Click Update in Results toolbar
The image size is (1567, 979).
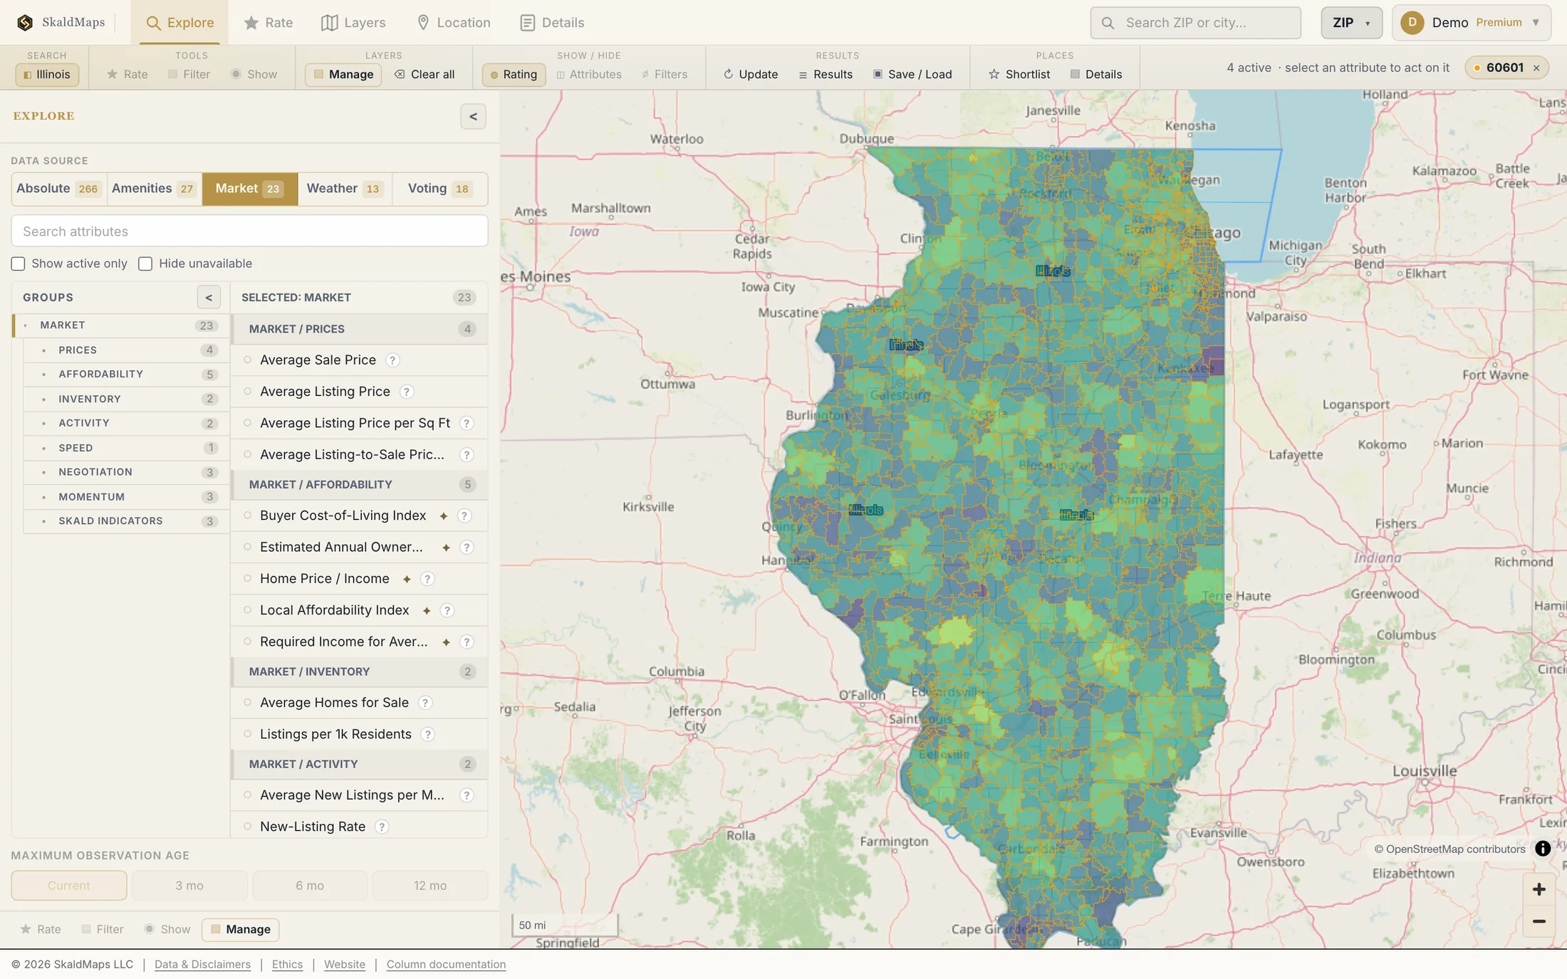751,74
